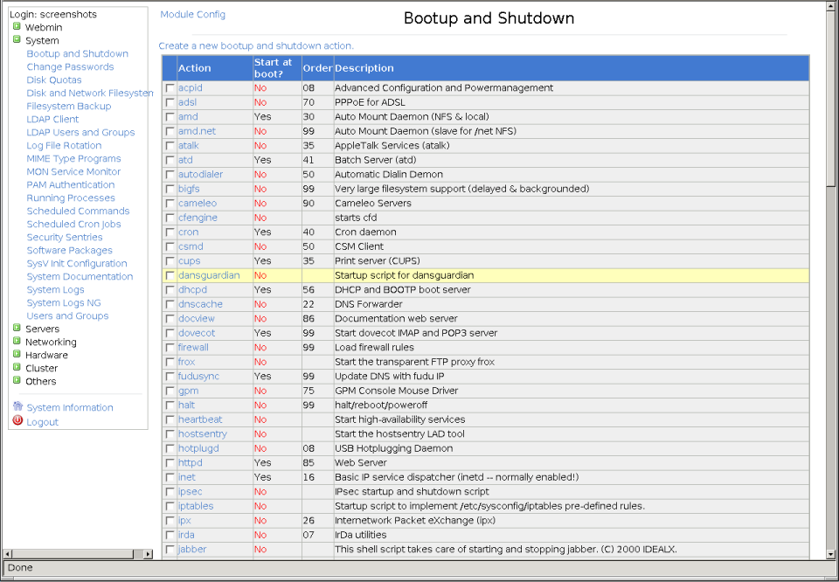Screen dimensions: 839x582
Task: Open Users and Groups module
Action: [67, 315]
